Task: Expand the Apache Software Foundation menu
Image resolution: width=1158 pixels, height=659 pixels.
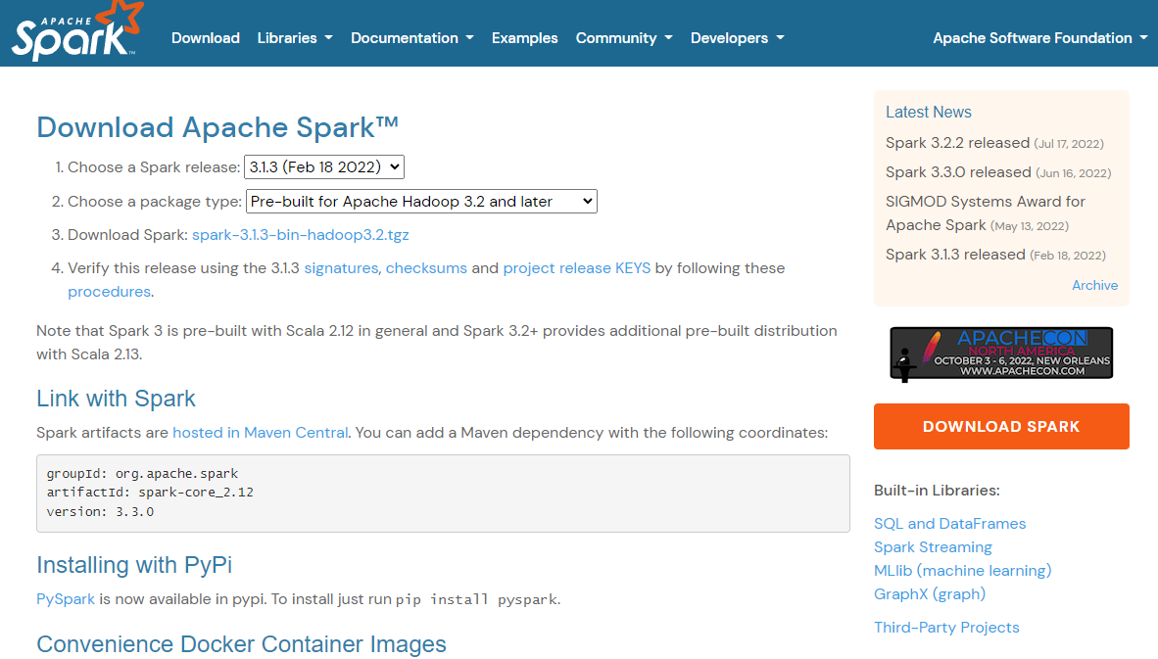Action: 1039,37
